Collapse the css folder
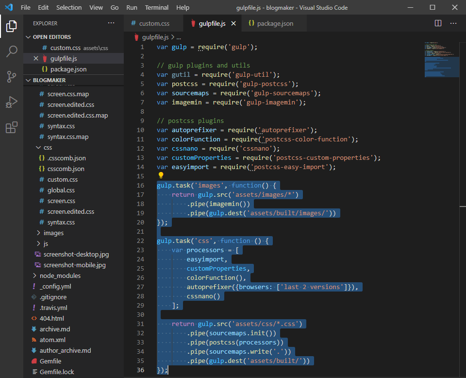Screen dimensions: 466x378 point(38,148)
